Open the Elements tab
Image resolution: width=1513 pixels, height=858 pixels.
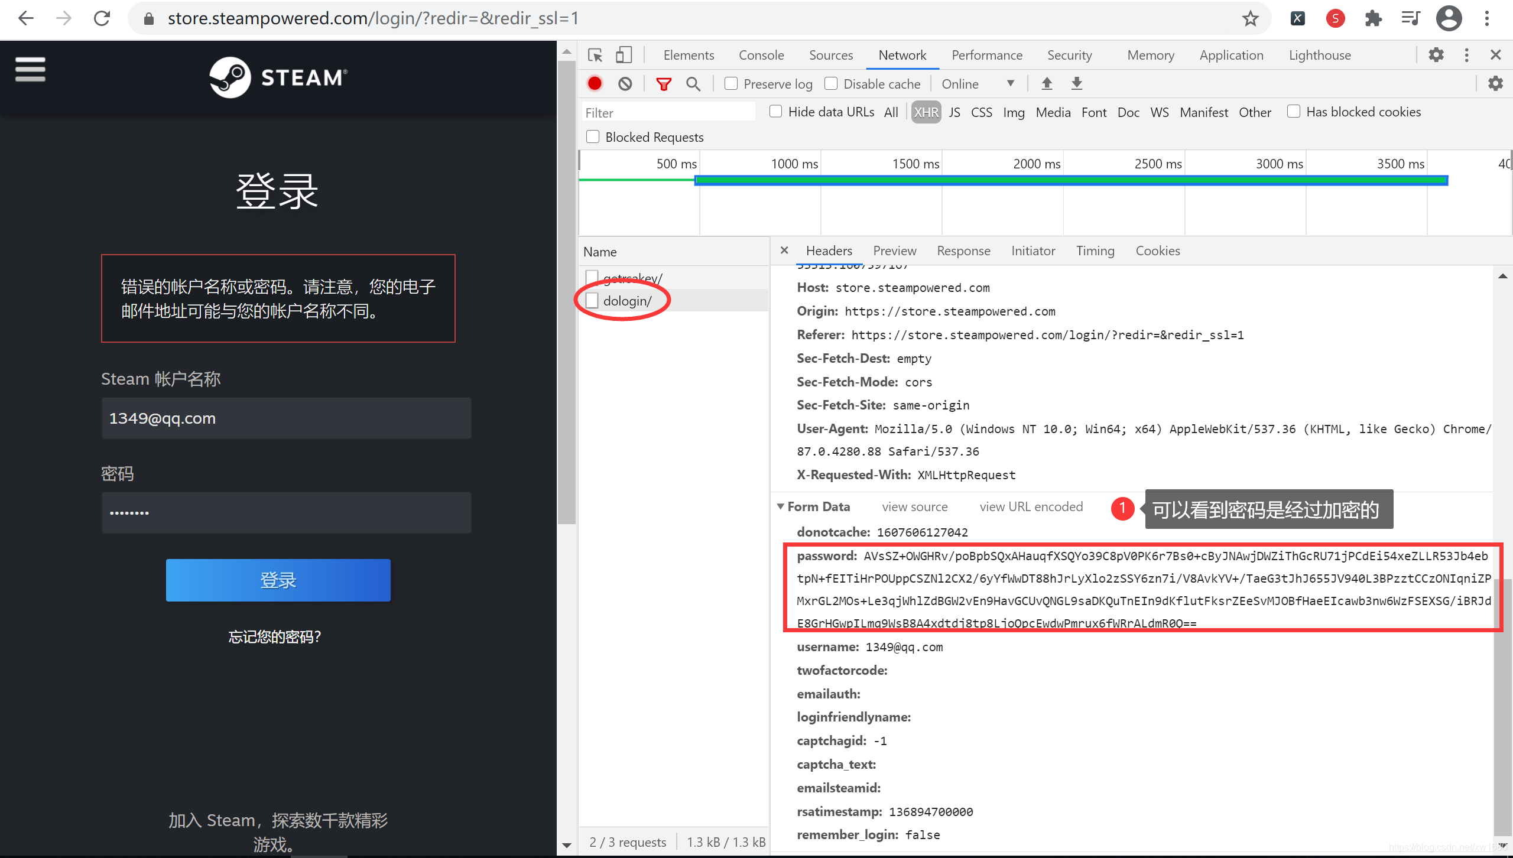pos(689,55)
